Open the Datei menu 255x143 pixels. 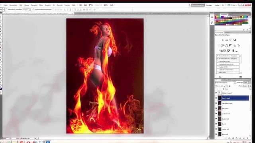tap(5, 5)
